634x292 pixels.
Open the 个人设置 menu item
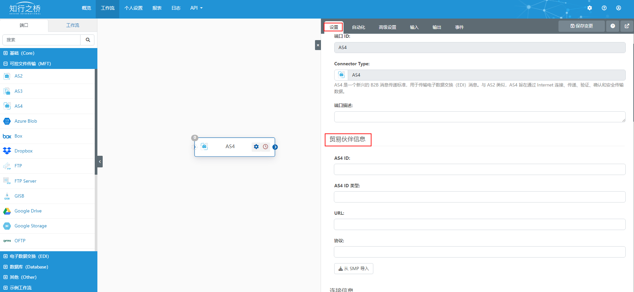click(133, 8)
